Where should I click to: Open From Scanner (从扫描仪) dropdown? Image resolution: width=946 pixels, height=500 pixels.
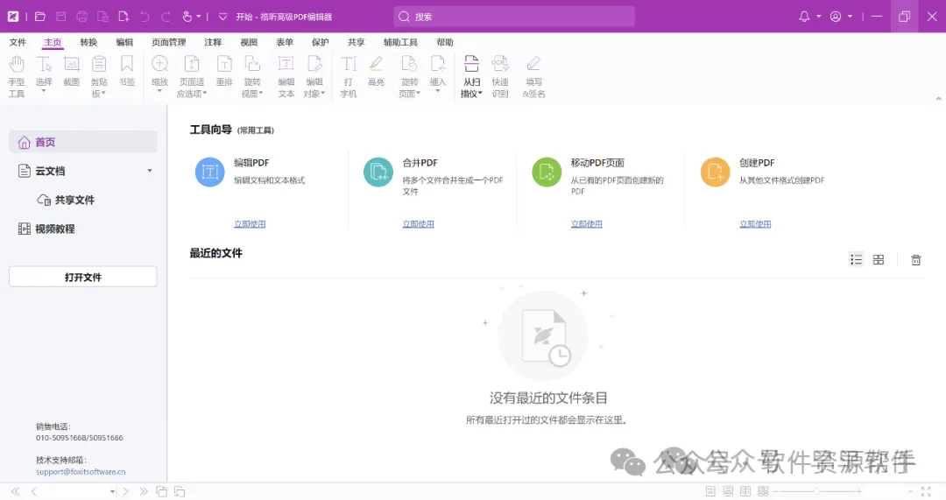tap(471, 76)
